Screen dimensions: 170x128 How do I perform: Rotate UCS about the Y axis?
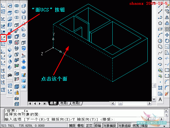pyautogui.click(x=3, y=77)
